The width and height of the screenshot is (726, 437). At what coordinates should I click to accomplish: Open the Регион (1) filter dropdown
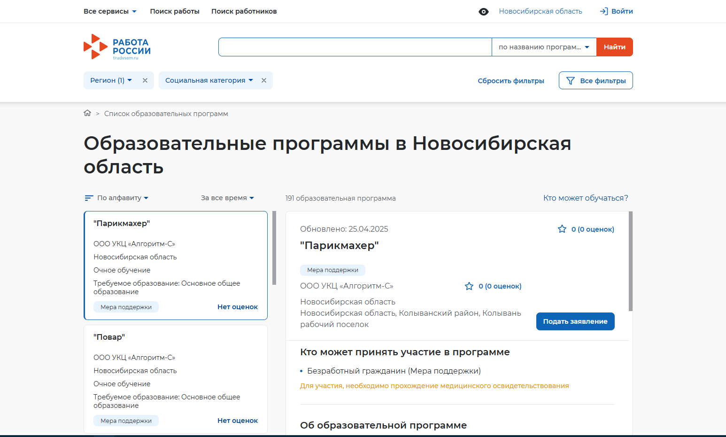click(111, 80)
